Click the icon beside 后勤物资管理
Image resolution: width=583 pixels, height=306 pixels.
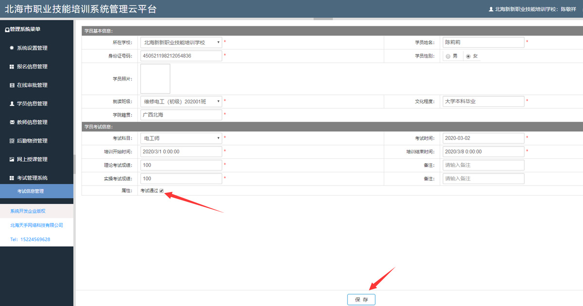[x=12, y=141]
